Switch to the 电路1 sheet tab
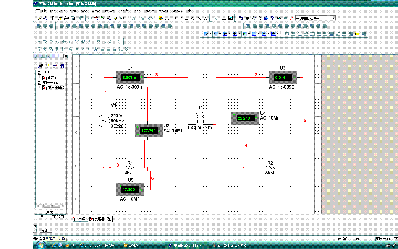Screen dimensions: 398x249 pos(80,219)
